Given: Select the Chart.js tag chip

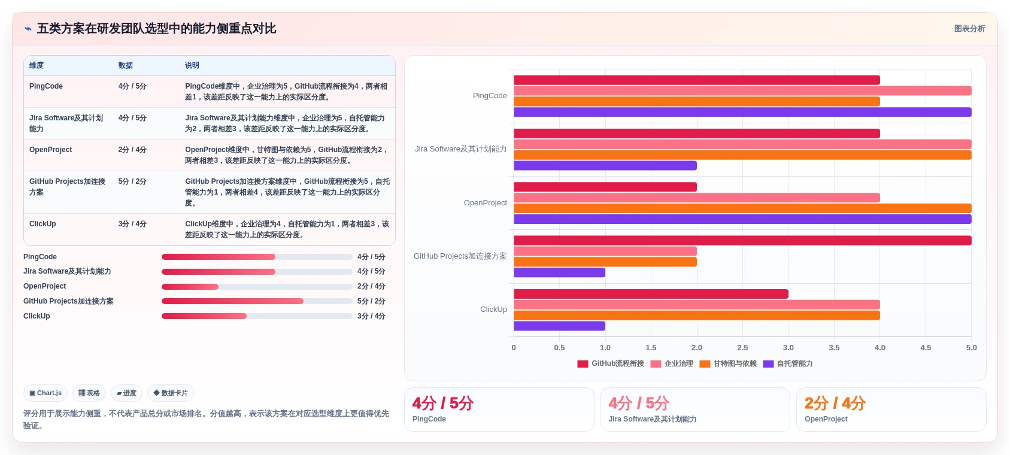Looking at the screenshot, I should tap(46, 393).
